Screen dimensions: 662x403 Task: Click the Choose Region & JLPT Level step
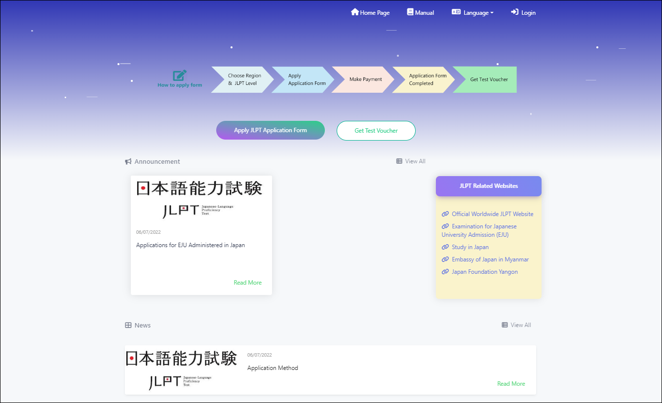coord(242,79)
